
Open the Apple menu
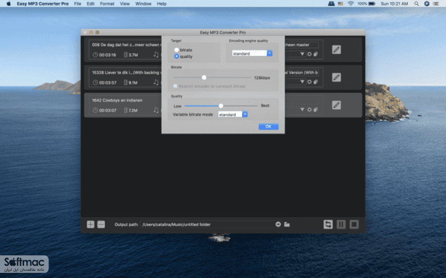click(9, 4)
